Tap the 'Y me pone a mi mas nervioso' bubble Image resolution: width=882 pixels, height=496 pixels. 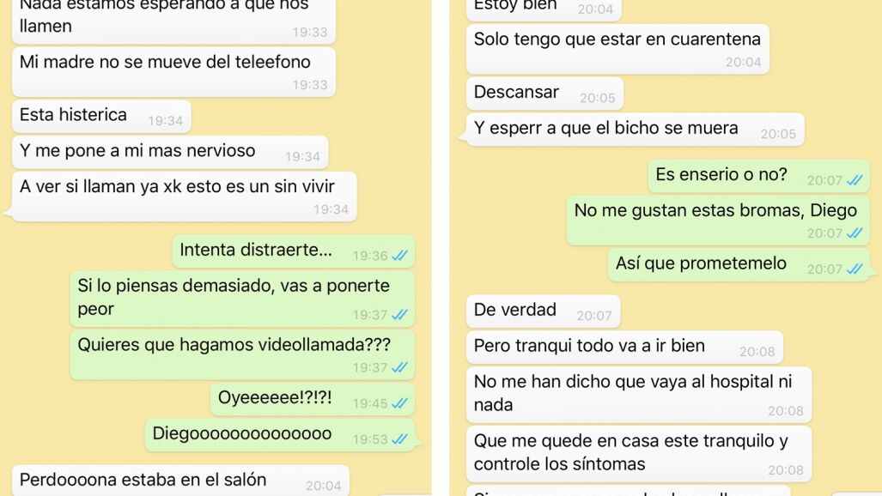[x=170, y=153]
